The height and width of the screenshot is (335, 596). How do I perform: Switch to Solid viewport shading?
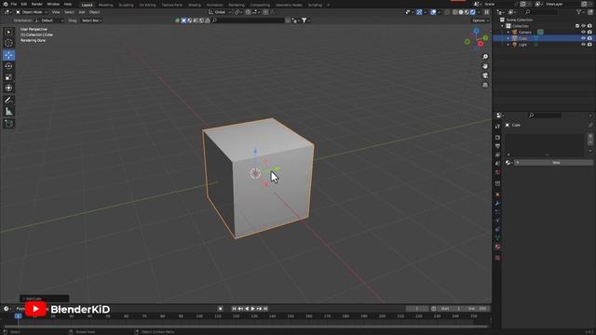[x=461, y=12]
